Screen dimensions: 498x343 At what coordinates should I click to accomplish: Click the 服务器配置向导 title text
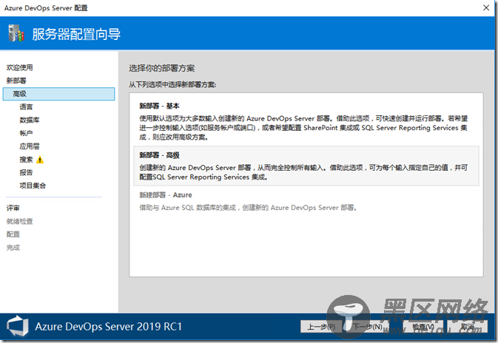click(76, 34)
